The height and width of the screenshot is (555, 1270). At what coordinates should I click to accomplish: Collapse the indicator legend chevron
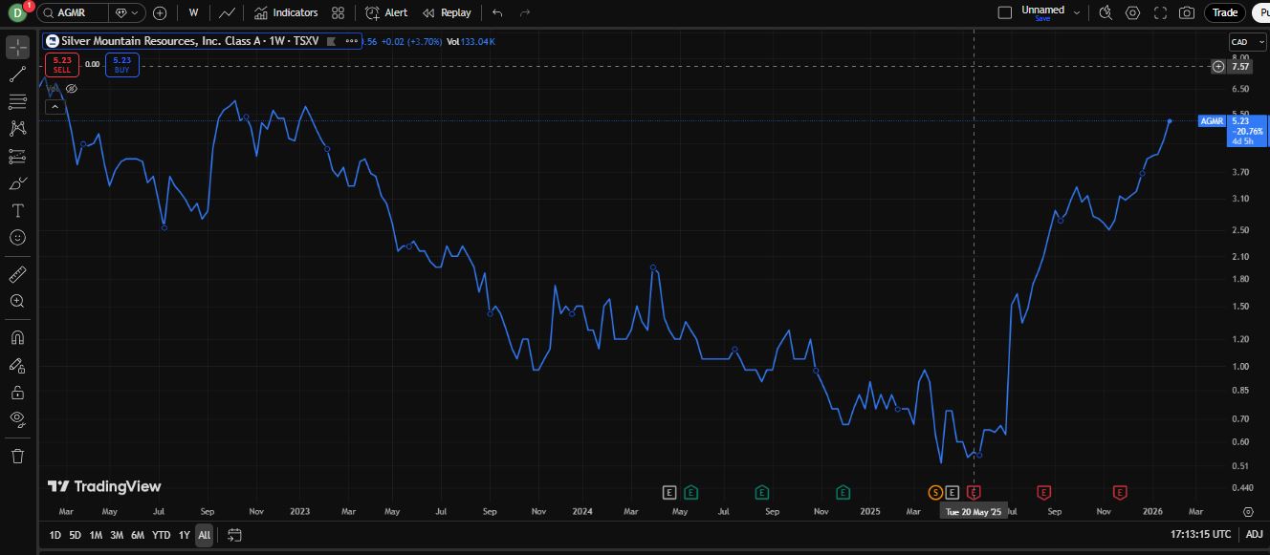(55, 107)
